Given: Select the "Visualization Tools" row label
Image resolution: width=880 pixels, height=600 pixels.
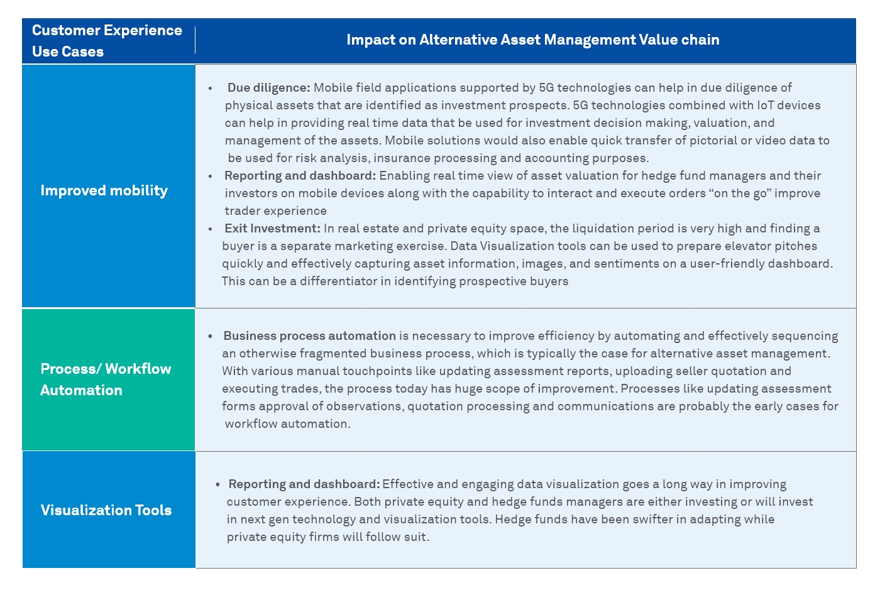Looking at the screenshot, I should click(106, 510).
